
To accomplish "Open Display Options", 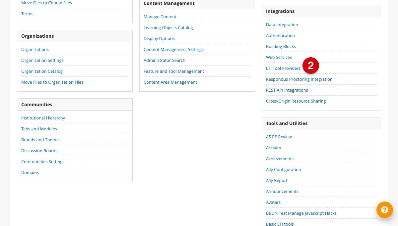I will pos(159,38).
